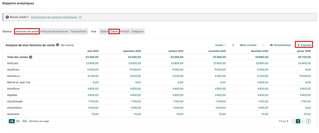Switch source to Transactions
Screen dimensions: 319x133
(79, 31)
